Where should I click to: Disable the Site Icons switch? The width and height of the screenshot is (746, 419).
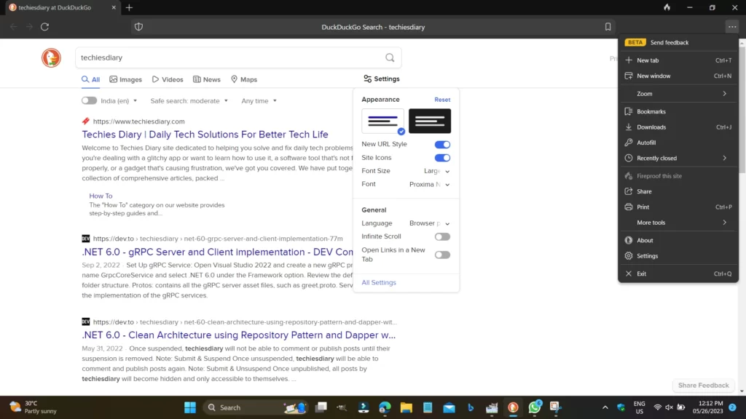[442, 158]
